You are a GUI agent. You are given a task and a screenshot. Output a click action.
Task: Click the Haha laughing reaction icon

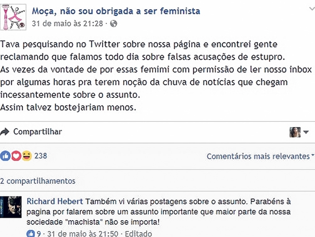(x=27, y=156)
